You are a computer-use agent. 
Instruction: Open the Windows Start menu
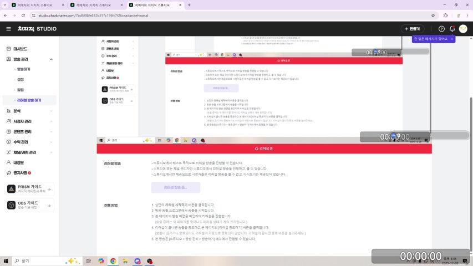tap(6, 261)
